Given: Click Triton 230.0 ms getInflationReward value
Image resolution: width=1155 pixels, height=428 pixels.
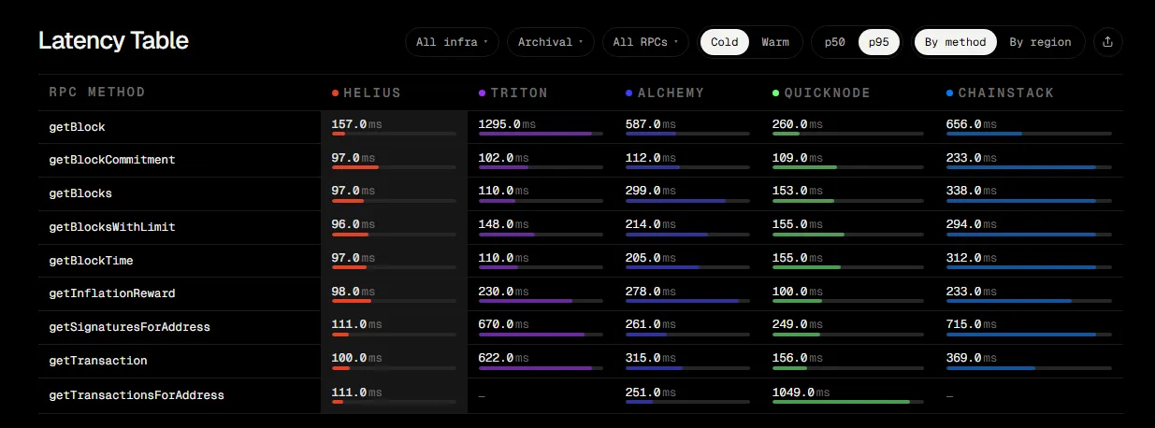Looking at the screenshot, I should (503, 291).
